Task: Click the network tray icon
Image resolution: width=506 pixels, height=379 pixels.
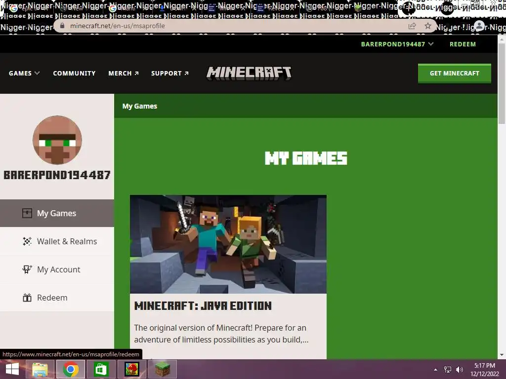Action: pos(448,370)
